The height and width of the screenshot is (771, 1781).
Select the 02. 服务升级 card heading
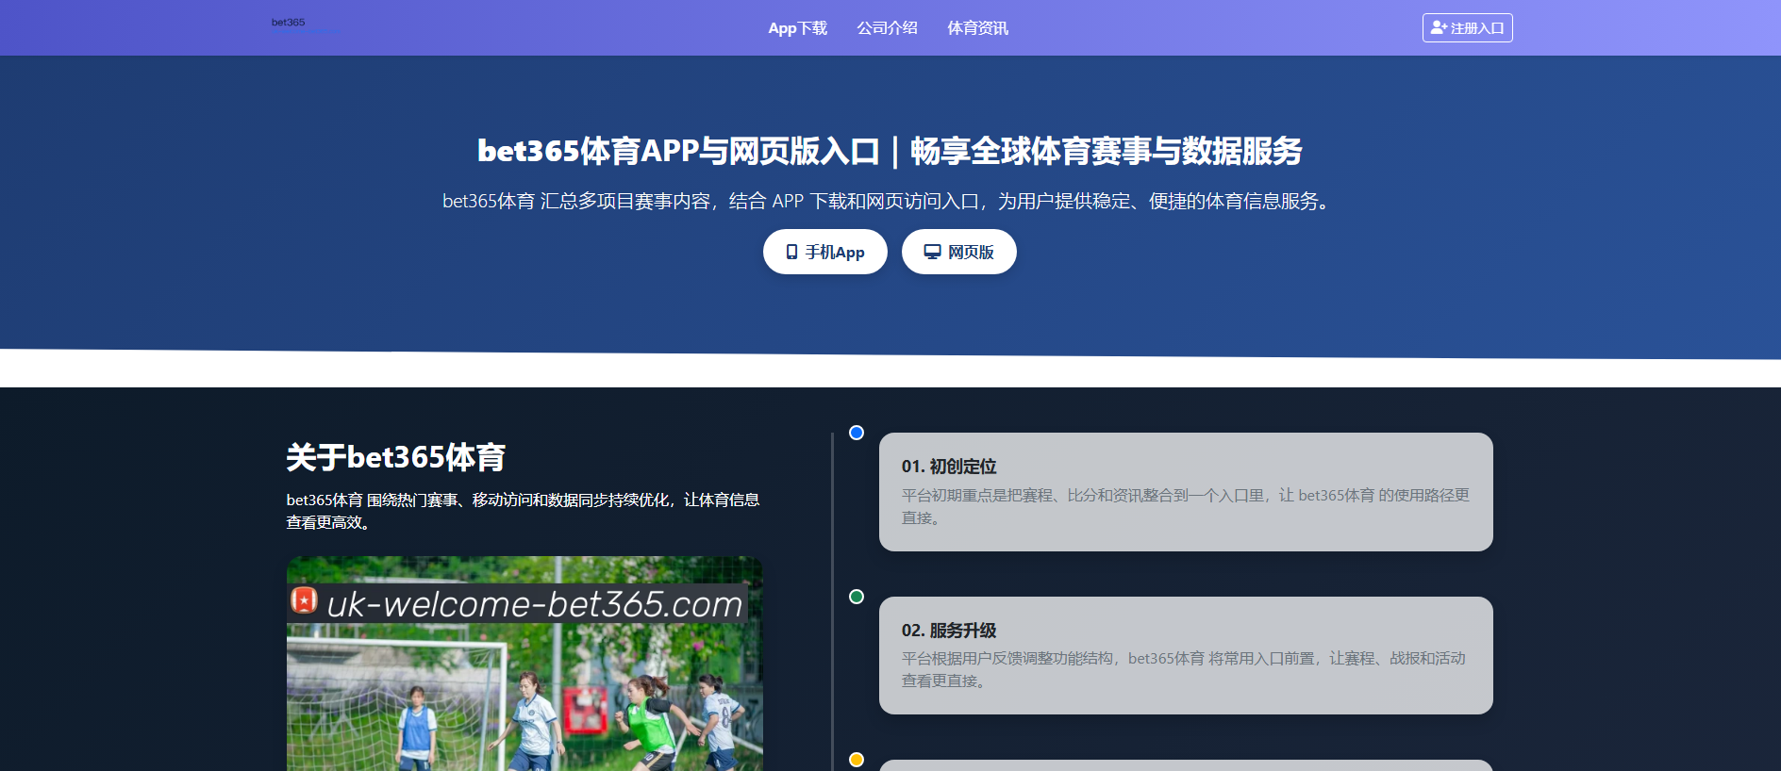pyautogui.click(x=949, y=631)
